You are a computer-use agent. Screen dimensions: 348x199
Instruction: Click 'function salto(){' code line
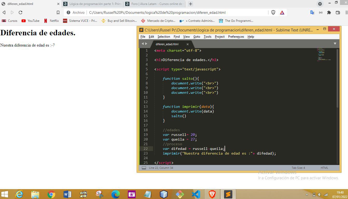(x=181, y=78)
